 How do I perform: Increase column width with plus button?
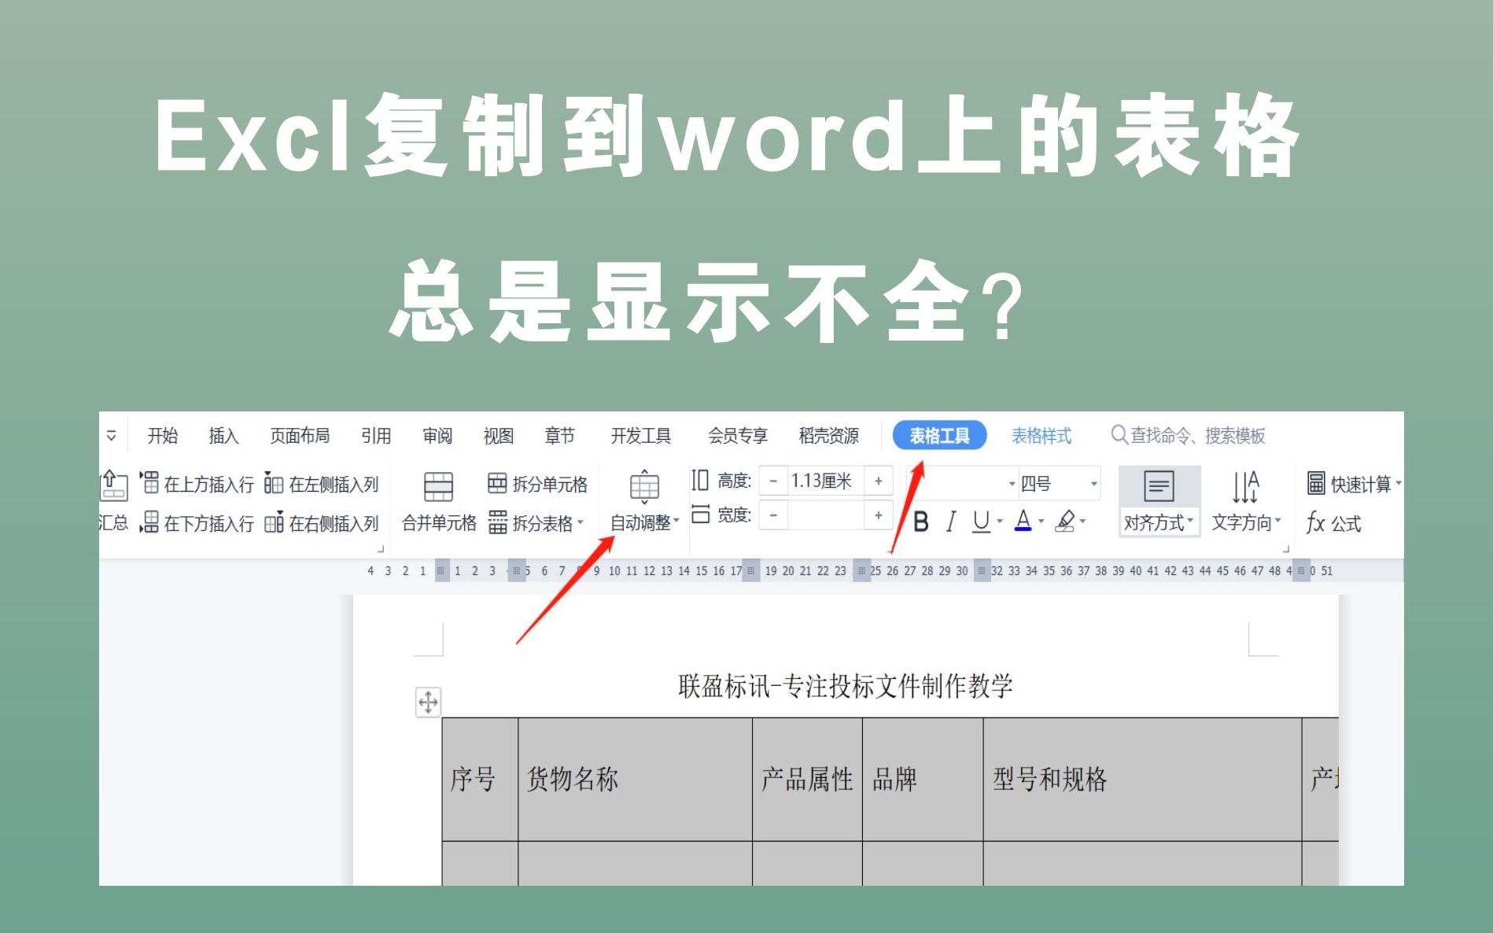[879, 515]
